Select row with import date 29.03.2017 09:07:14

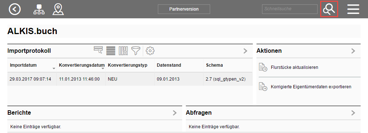tap(130, 79)
